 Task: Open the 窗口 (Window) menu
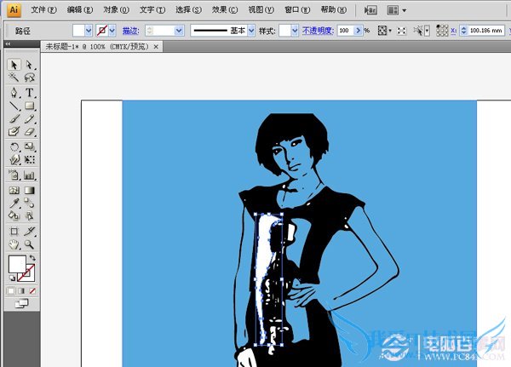297,9
